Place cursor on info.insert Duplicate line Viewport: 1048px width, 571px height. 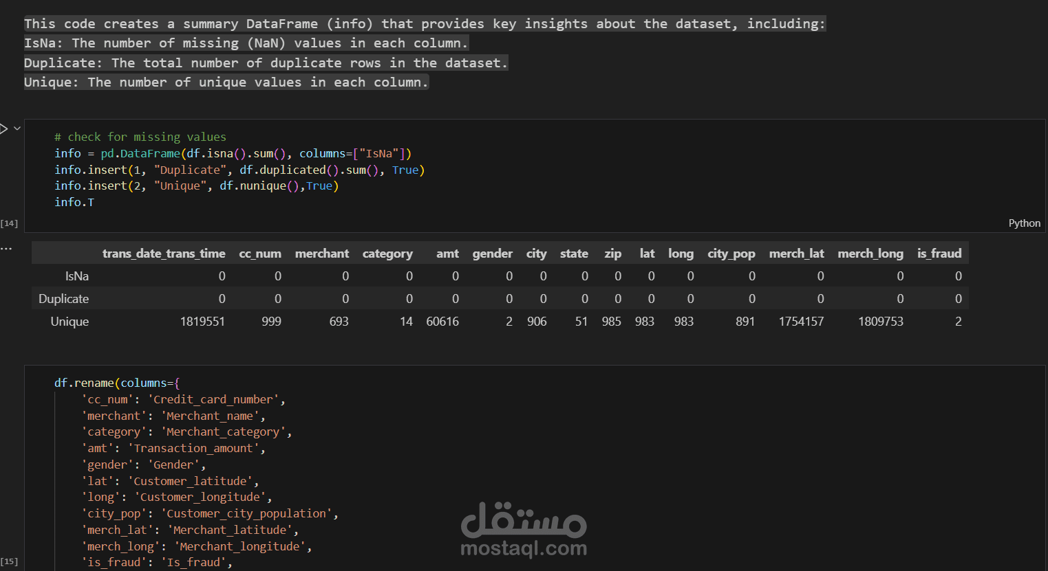coord(239,170)
